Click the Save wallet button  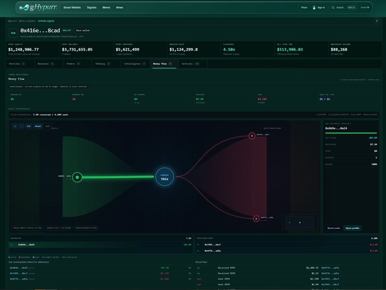pos(83,30)
